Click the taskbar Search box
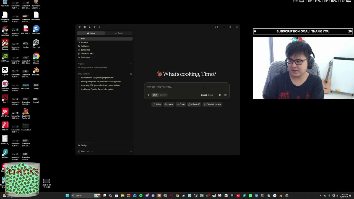Viewport: 354px width, 199px height. (x=86, y=196)
